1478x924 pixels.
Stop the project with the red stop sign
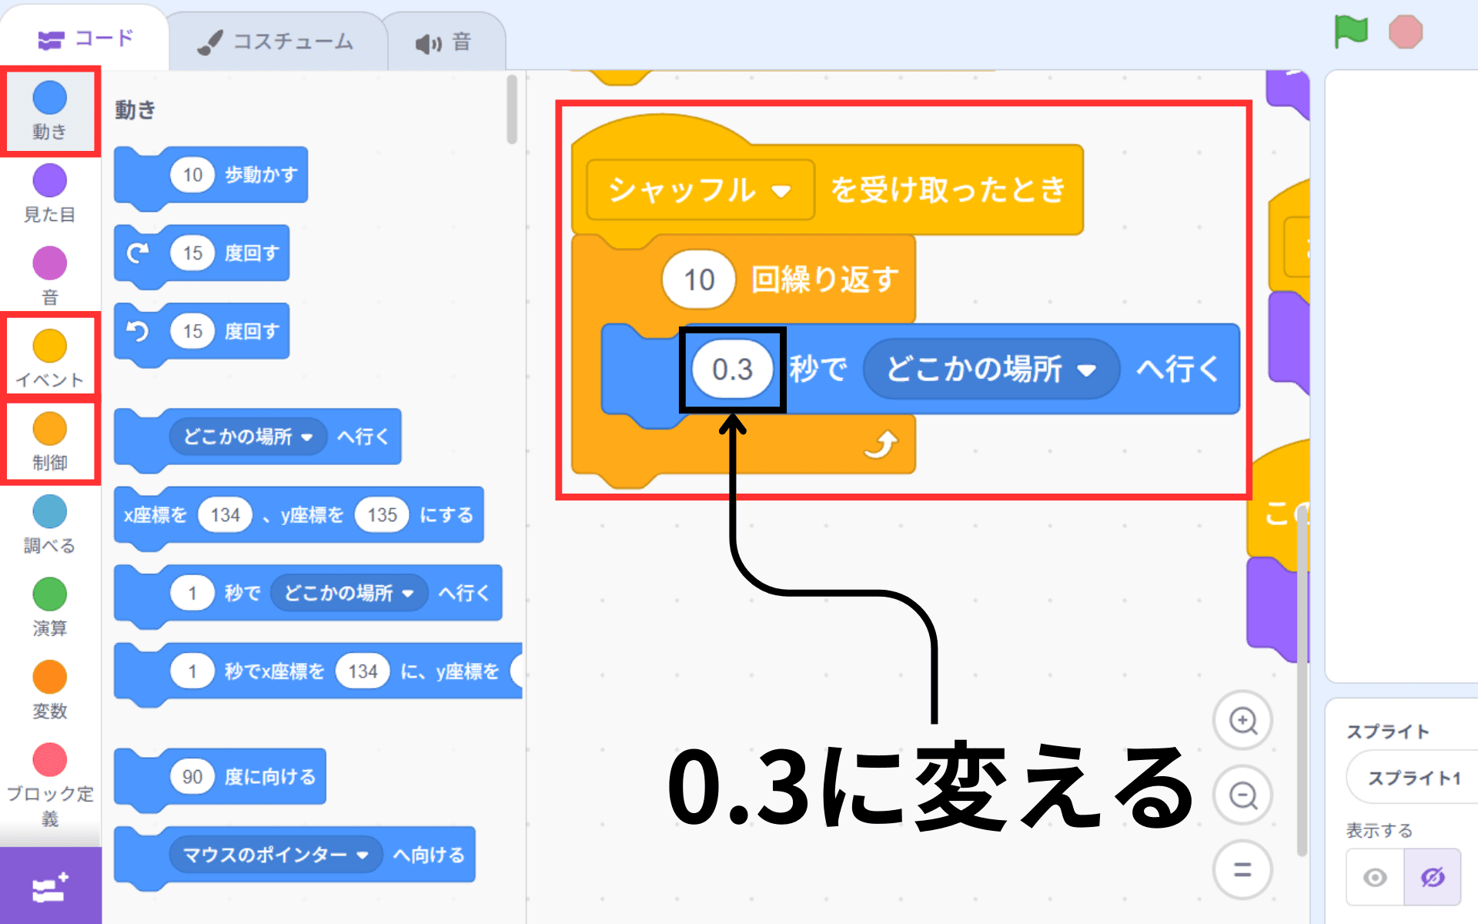(x=1406, y=32)
